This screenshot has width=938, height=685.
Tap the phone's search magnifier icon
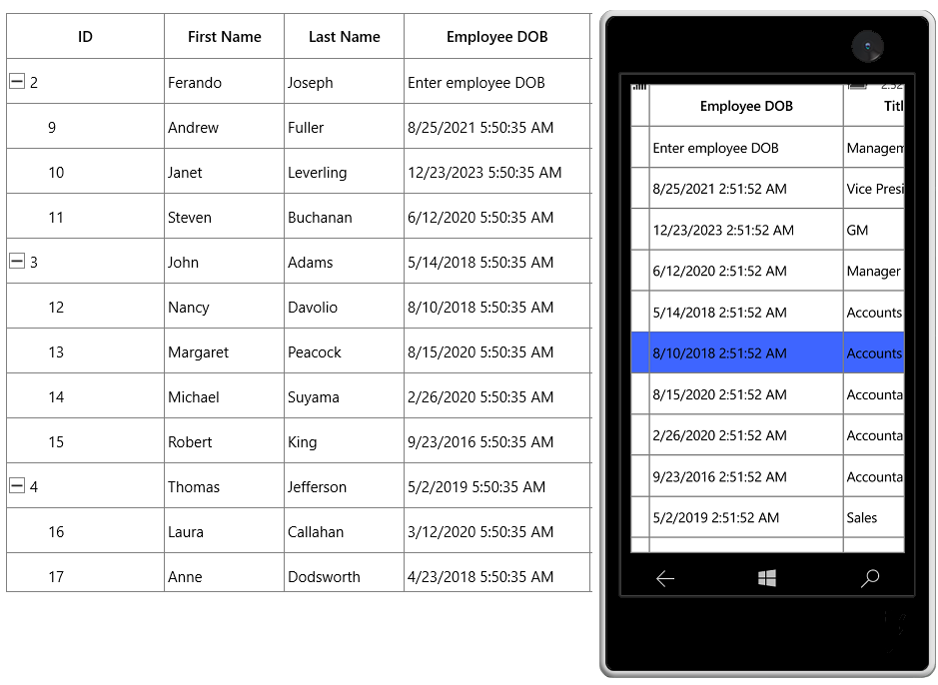(870, 578)
